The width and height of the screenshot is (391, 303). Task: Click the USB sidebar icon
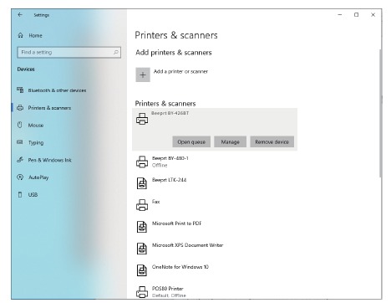pyautogui.click(x=20, y=194)
